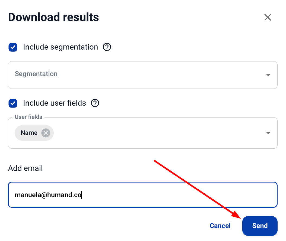Uncheck the Include segmentation checkbox
The image size is (286, 241).
pyautogui.click(x=13, y=47)
